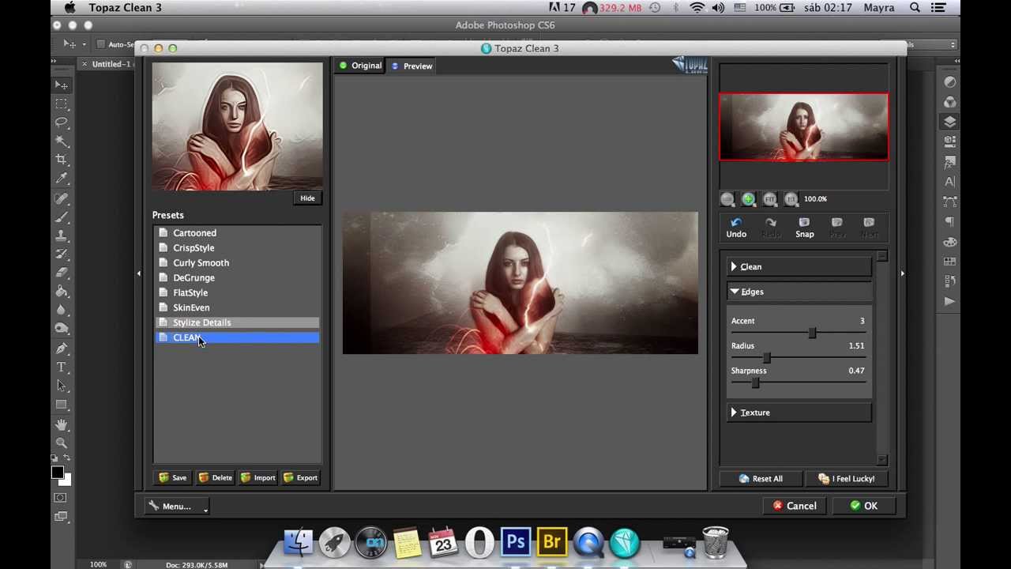This screenshot has width=1011, height=569.
Task: Open the Menu... dropdown
Action: [177, 507]
